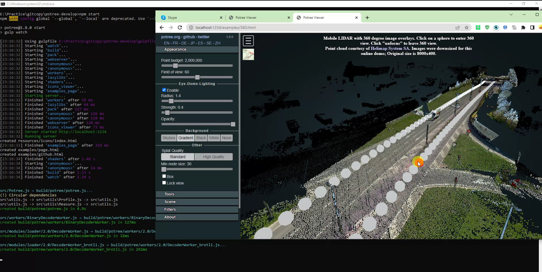542x272 pixels.
Task: Close the Skype tab
Action: pos(221,17)
